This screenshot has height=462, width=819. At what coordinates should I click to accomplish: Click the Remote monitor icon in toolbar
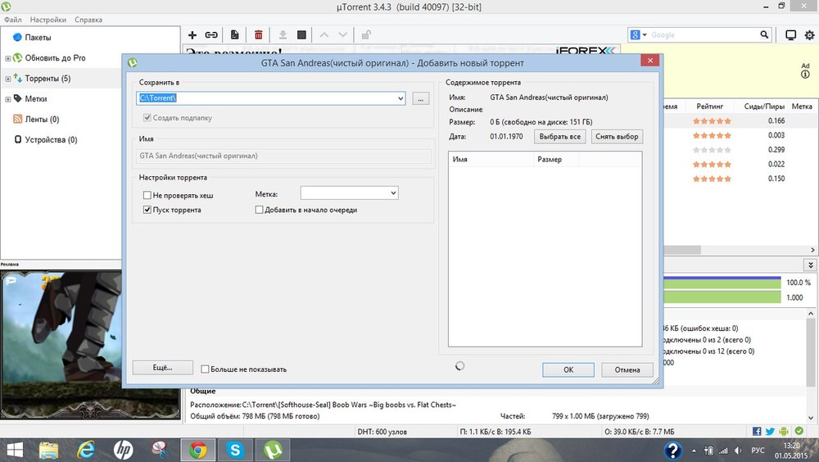(x=791, y=35)
